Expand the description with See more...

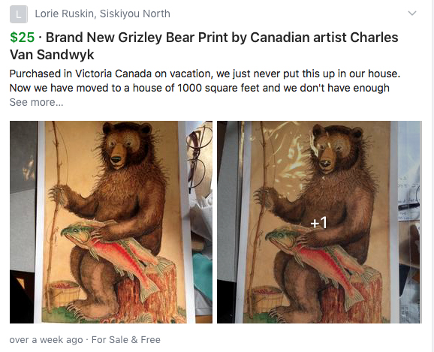(37, 102)
